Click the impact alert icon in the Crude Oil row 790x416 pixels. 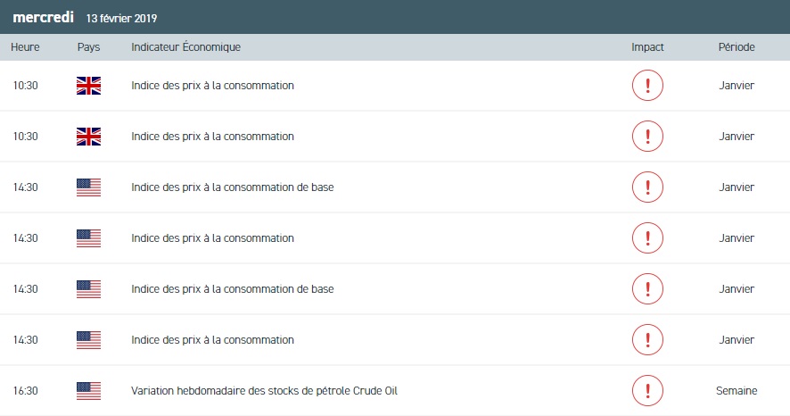pos(647,390)
